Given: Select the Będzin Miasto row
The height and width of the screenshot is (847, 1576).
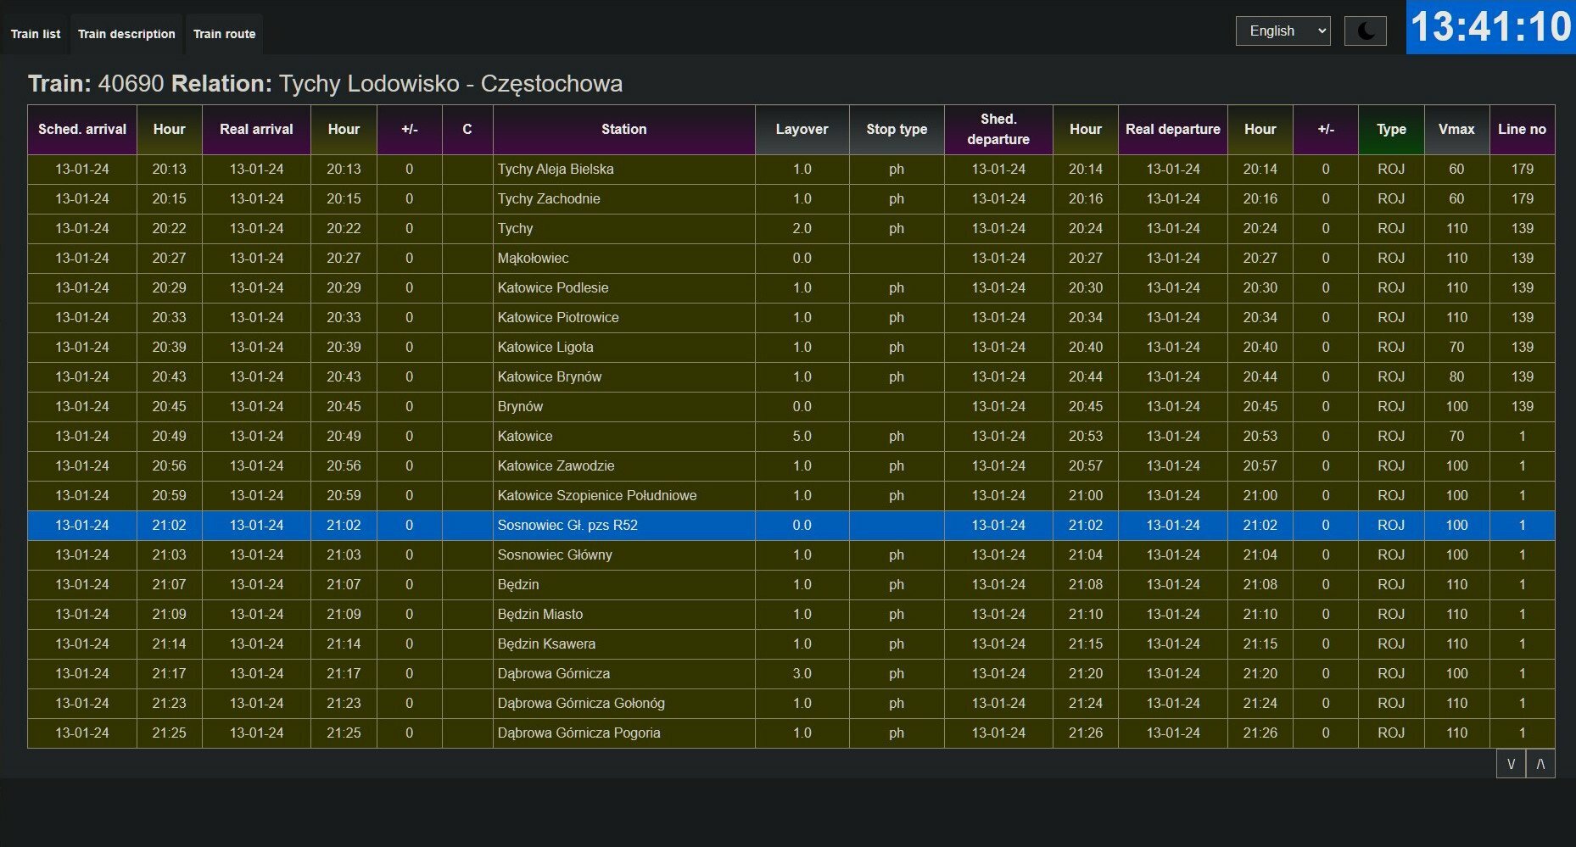Looking at the screenshot, I should tap(539, 615).
